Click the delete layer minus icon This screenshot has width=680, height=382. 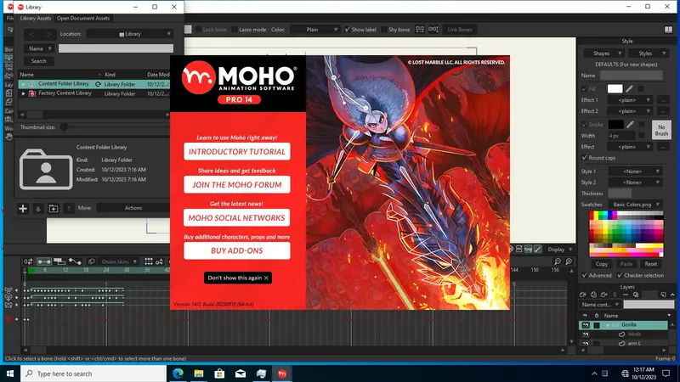pos(626,295)
